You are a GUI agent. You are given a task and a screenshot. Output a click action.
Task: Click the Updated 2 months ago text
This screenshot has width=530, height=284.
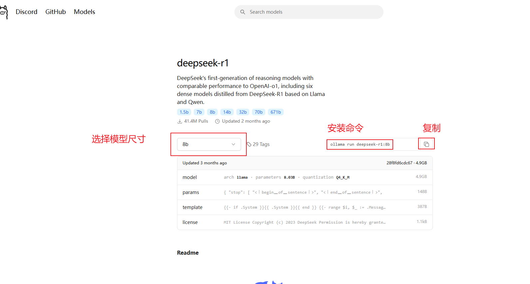tap(246, 121)
